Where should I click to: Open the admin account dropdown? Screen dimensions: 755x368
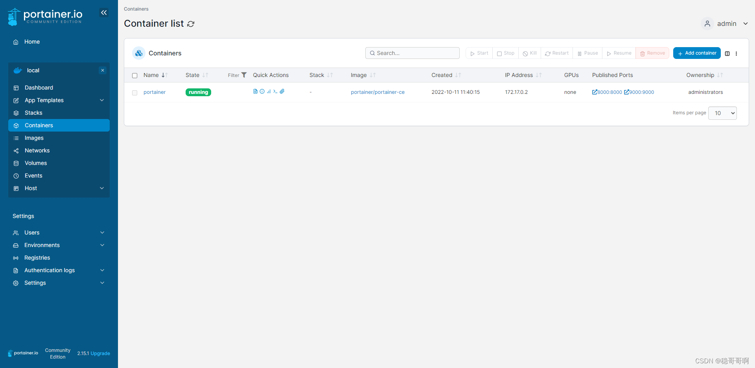coord(727,24)
